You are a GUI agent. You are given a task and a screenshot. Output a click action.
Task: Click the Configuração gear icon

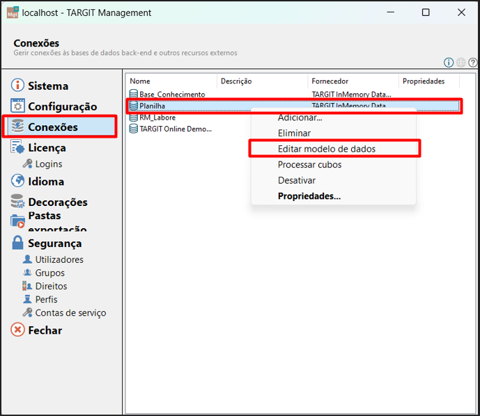tap(17, 106)
